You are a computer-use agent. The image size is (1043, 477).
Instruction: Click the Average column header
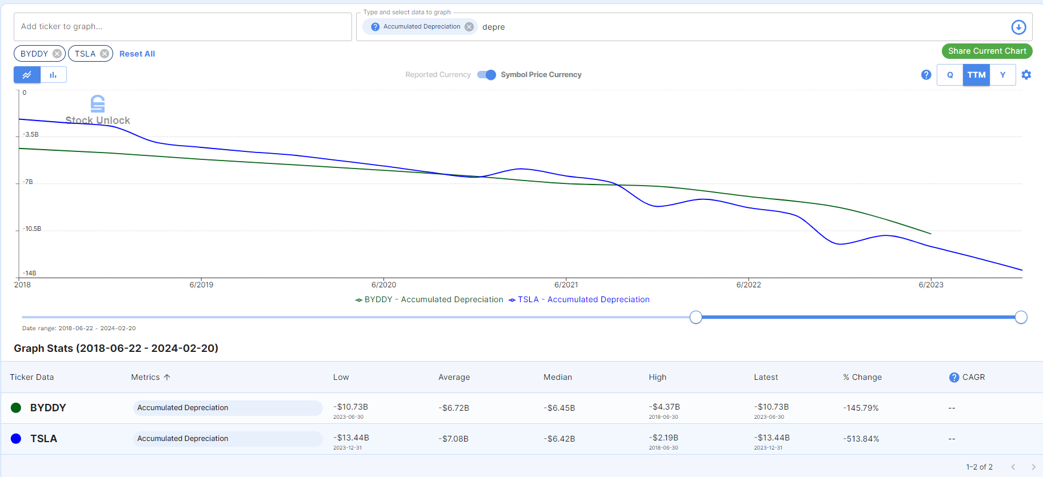pos(454,377)
